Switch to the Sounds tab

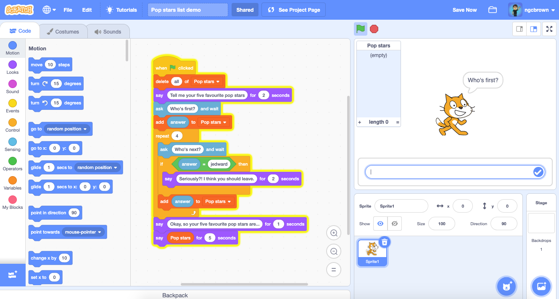point(108,31)
